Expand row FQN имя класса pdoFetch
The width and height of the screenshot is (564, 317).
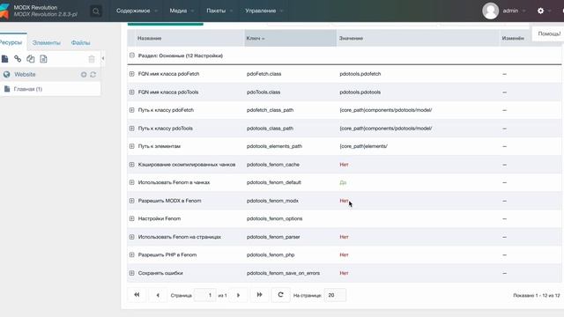tap(131, 74)
